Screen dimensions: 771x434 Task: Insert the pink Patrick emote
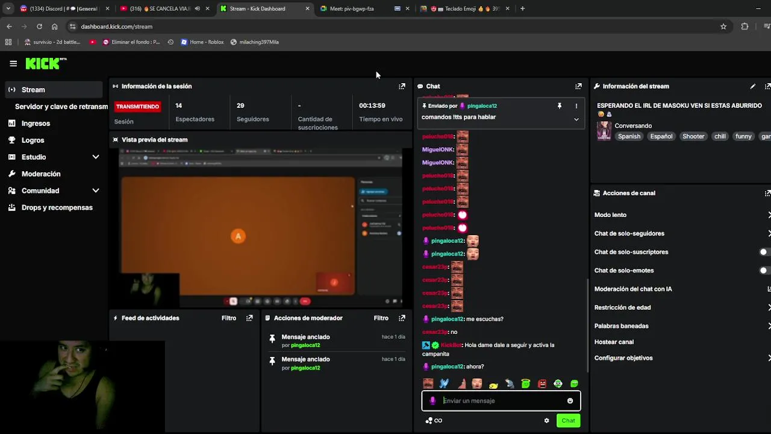tap(461, 383)
